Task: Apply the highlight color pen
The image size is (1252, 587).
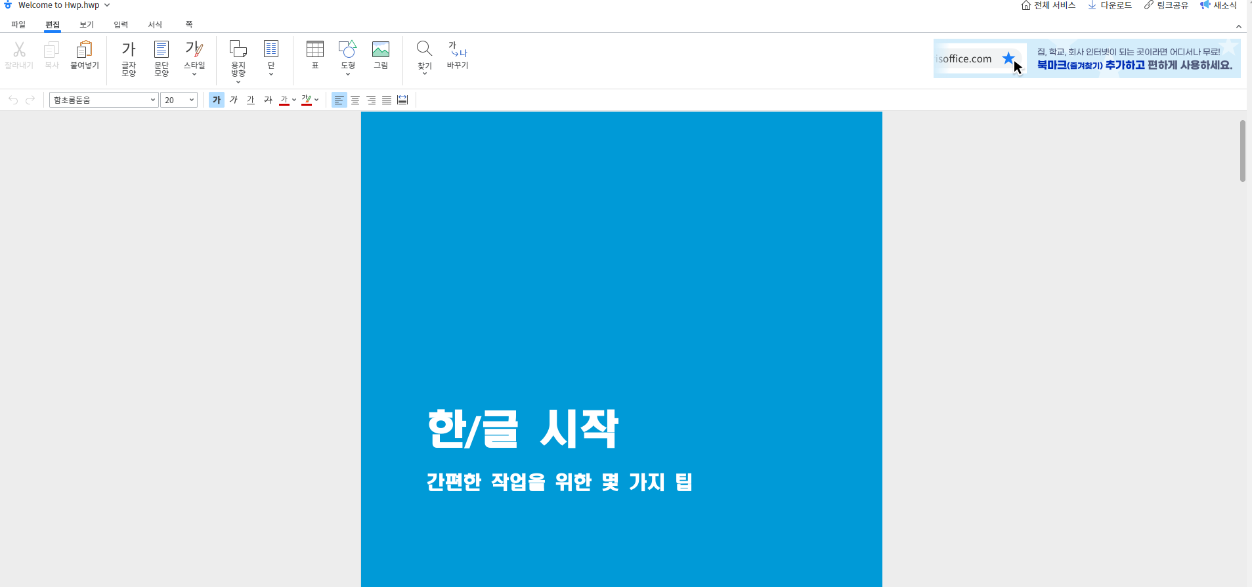Action: point(307,100)
